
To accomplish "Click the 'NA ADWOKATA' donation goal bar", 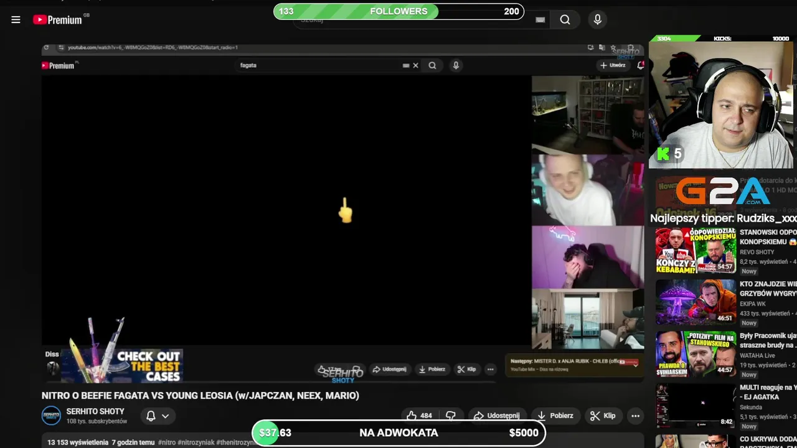I will click(398, 433).
